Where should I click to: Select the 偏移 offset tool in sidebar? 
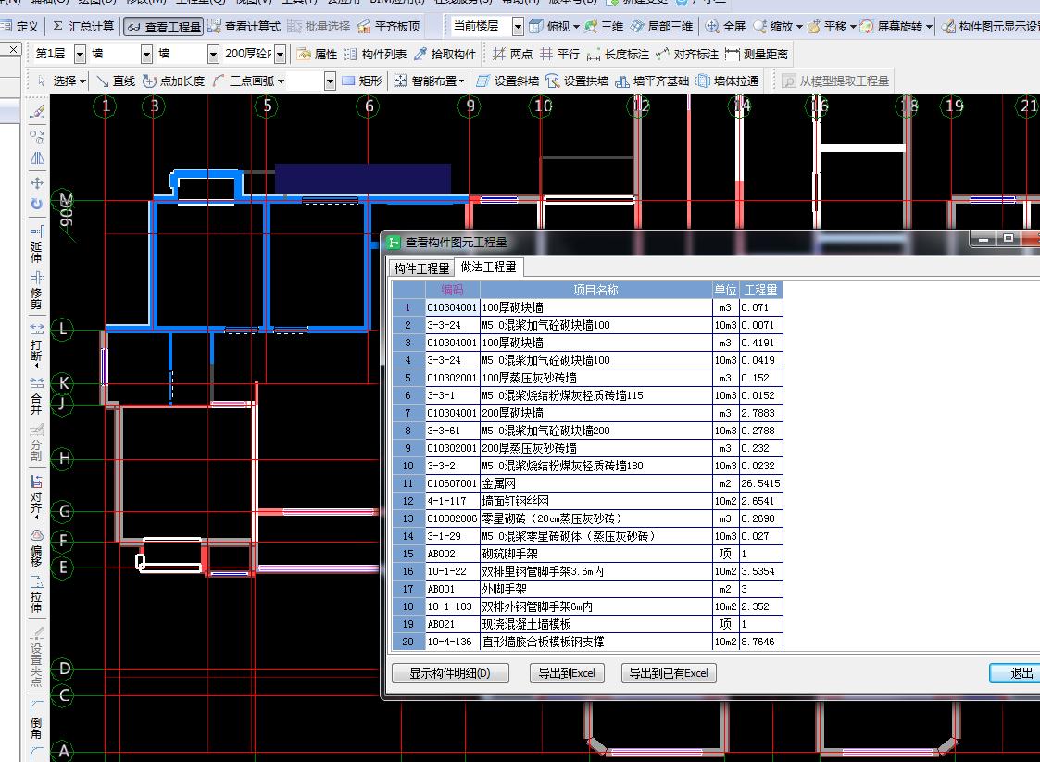[36, 548]
